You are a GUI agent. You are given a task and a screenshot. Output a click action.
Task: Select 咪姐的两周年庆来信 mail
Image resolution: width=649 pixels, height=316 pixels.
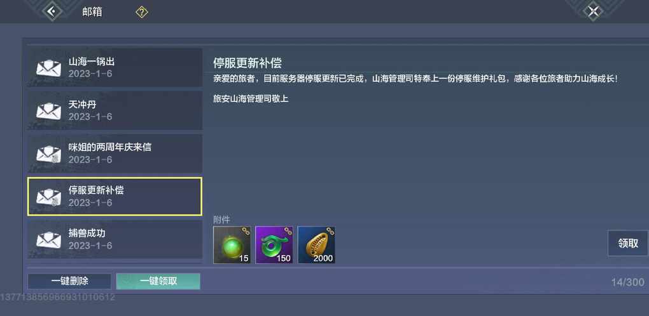pos(115,154)
